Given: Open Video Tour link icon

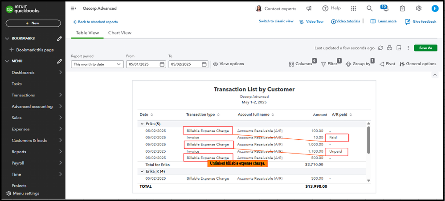Looking at the screenshot, I should click(302, 22).
